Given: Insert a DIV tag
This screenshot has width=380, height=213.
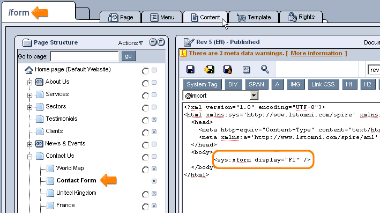Looking at the screenshot, I should [x=233, y=84].
